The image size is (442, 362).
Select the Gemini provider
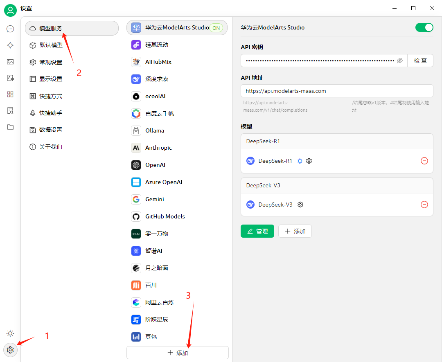coord(177,200)
